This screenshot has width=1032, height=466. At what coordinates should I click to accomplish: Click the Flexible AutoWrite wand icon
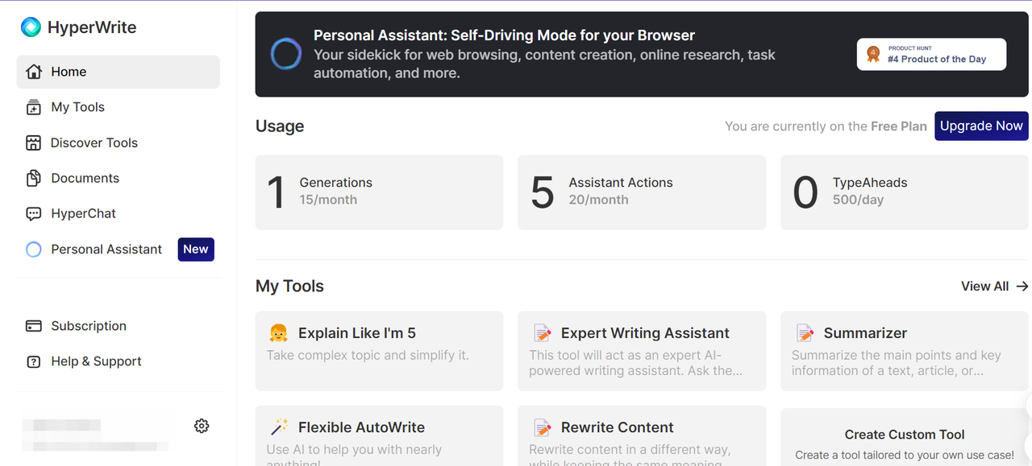click(279, 427)
